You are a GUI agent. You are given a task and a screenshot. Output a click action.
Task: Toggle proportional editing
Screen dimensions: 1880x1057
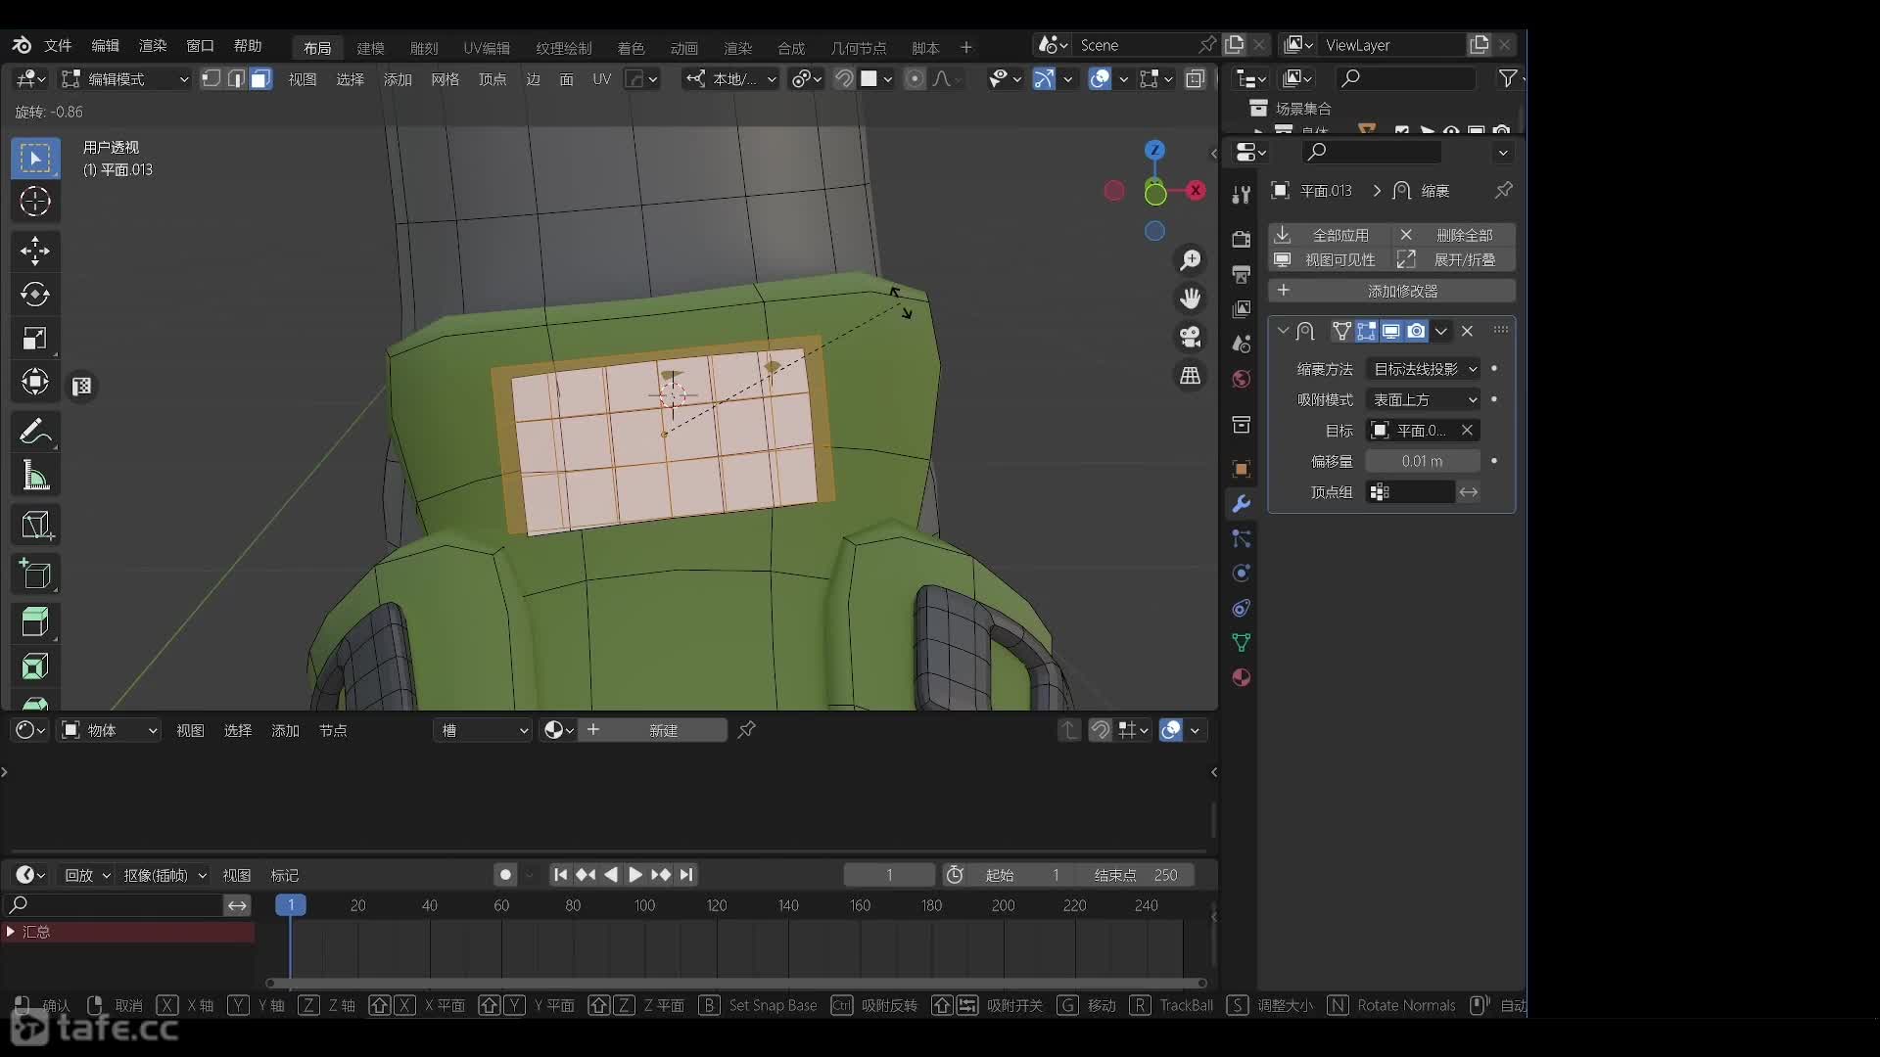pos(915,78)
